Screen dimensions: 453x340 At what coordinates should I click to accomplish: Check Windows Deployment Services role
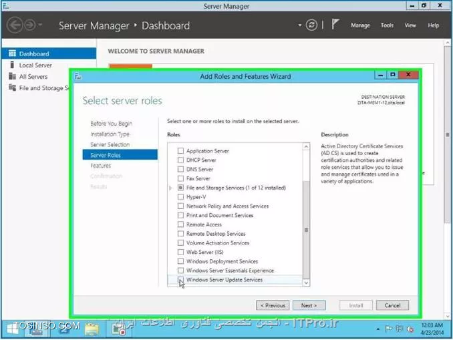click(180, 261)
